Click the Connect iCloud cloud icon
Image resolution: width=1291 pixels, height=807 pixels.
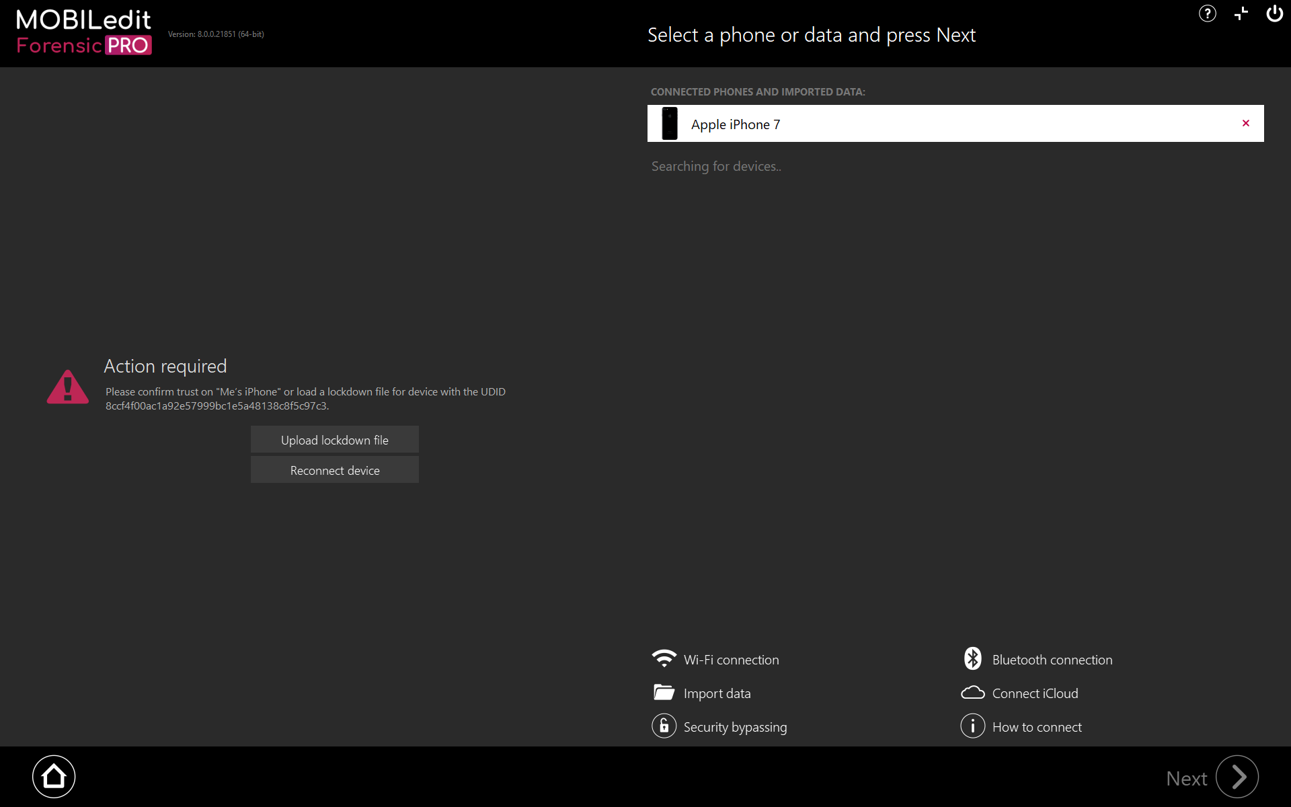pos(972,693)
